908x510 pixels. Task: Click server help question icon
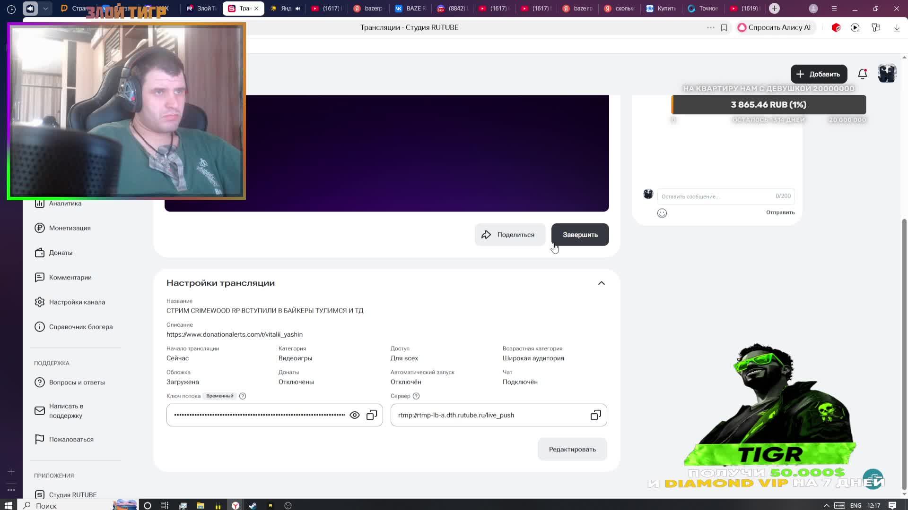pos(416,396)
